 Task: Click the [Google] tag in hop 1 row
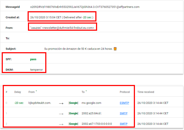74,113
